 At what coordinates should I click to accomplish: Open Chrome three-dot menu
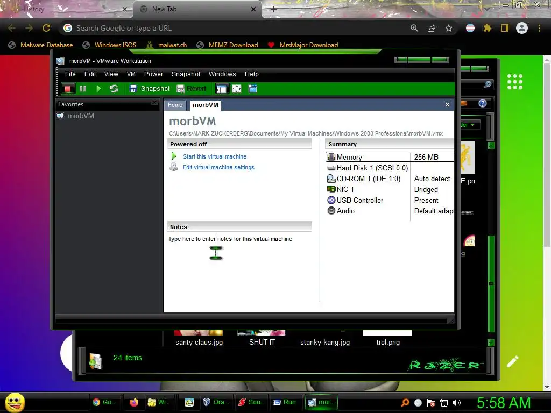(x=539, y=28)
